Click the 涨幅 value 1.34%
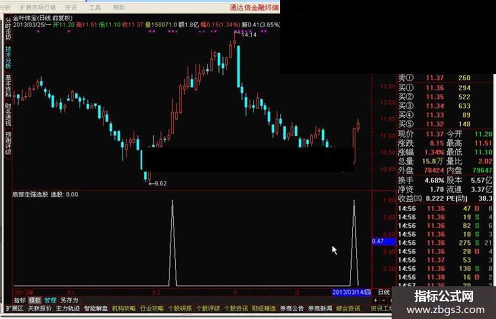The width and height of the screenshot is (496, 319). coord(435,152)
